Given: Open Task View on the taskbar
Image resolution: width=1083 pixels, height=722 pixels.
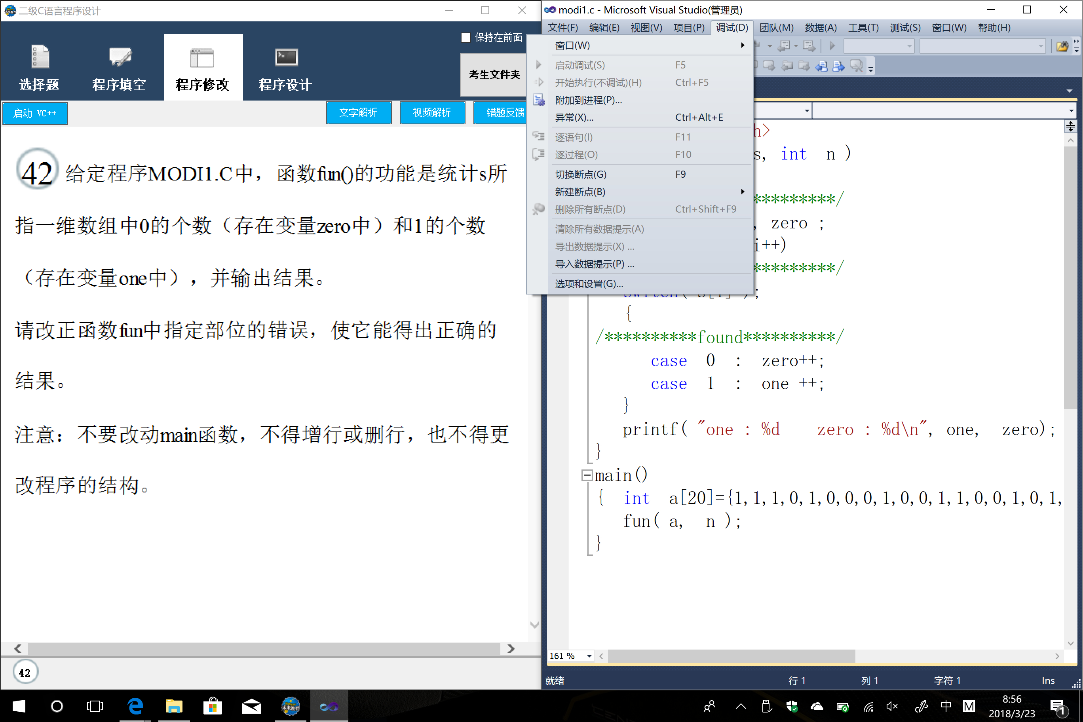Looking at the screenshot, I should coord(95,706).
